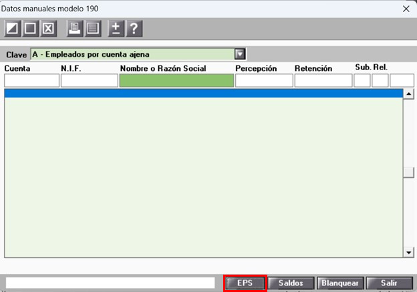The image size is (417, 292).
Task: Expand the Clave dropdown arrow
Action: tap(240, 54)
